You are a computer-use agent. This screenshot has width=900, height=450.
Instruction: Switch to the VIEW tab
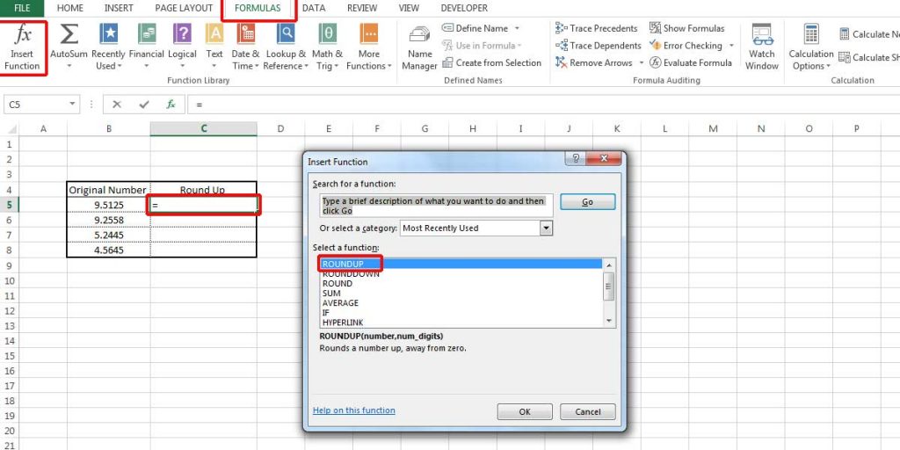(x=409, y=8)
